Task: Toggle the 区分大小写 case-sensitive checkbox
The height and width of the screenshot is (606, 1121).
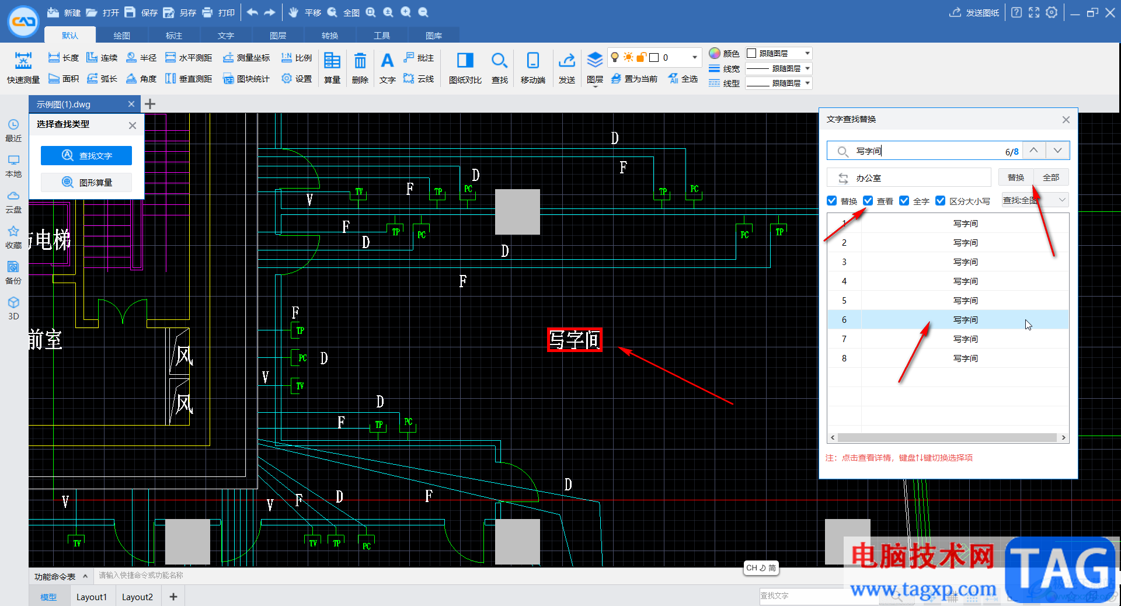Action: (x=941, y=201)
